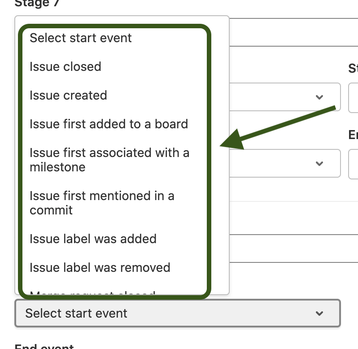Viewport: 358px width, 349px height.
Task: Choose the 'Select start event' placeholder in list
Action: (81, 38)
